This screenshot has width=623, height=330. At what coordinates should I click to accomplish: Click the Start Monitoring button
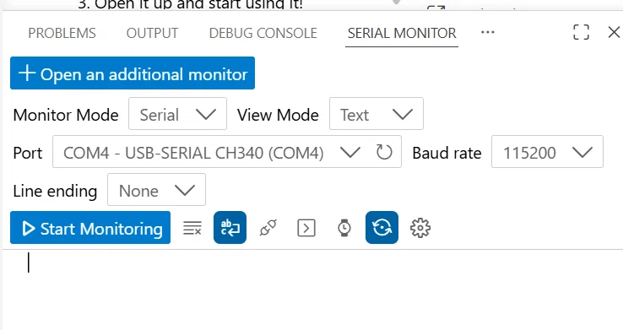coord(90,228)
